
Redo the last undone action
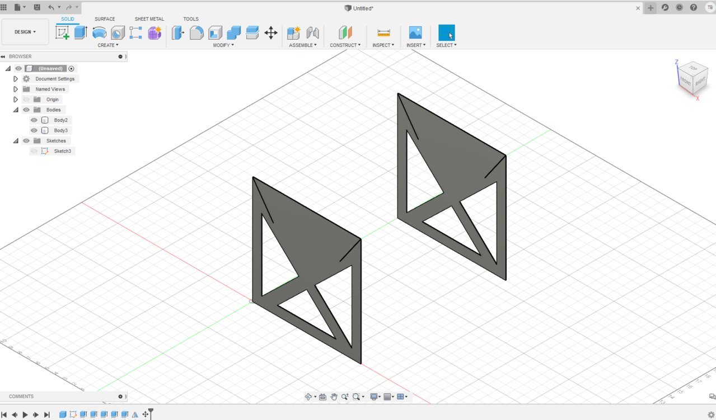pyautogui.click(x=69, y=7)
